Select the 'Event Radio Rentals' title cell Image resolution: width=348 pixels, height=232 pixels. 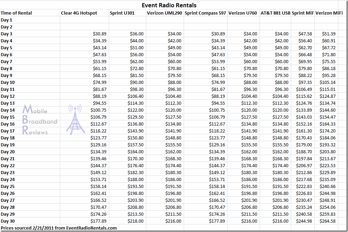pyautogui.click(x=169, y=5)
